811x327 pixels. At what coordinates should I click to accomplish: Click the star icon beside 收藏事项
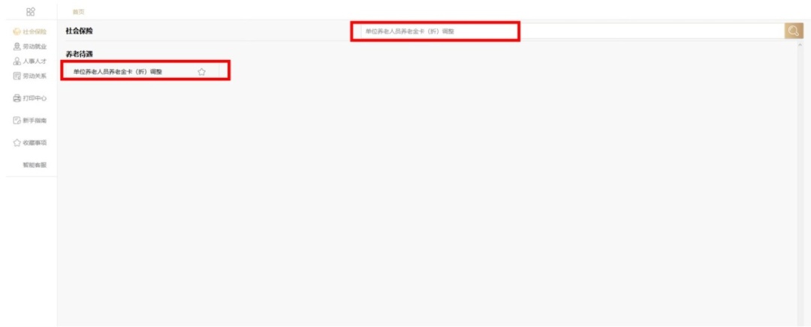[17, 143]
